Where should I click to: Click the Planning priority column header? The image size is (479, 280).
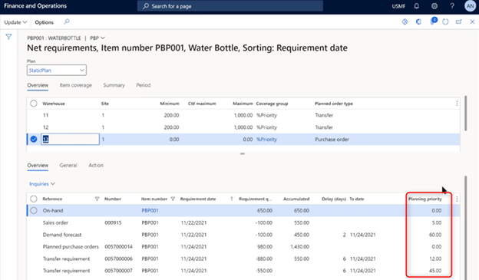pos(425,199)
